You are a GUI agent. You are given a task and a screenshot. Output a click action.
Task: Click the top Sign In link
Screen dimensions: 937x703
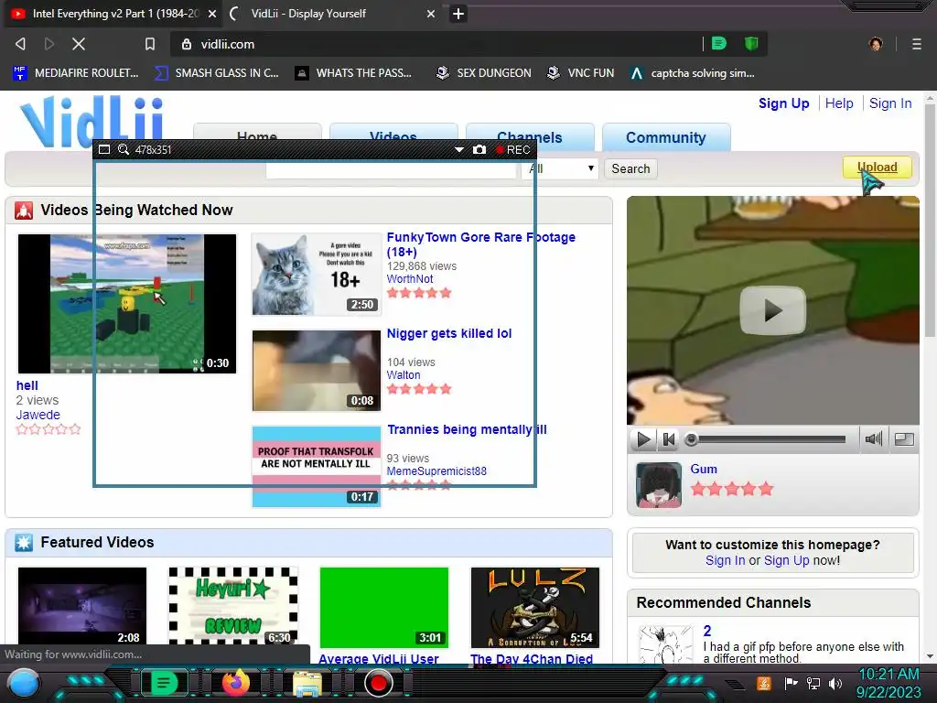pos(890,103)
